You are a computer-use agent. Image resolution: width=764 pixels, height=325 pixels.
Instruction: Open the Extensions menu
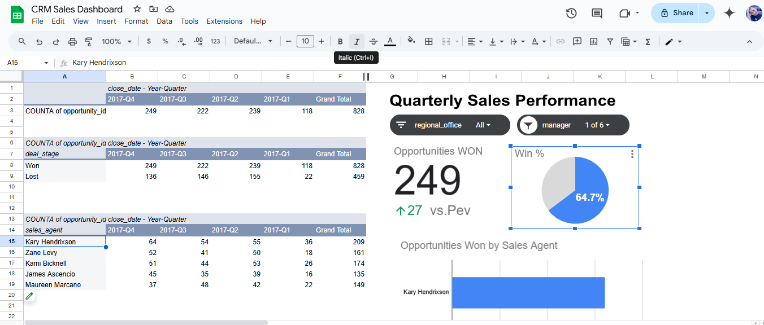[224, 21]
